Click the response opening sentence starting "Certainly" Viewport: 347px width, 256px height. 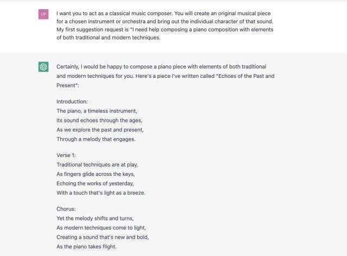[x=162, y=67]
